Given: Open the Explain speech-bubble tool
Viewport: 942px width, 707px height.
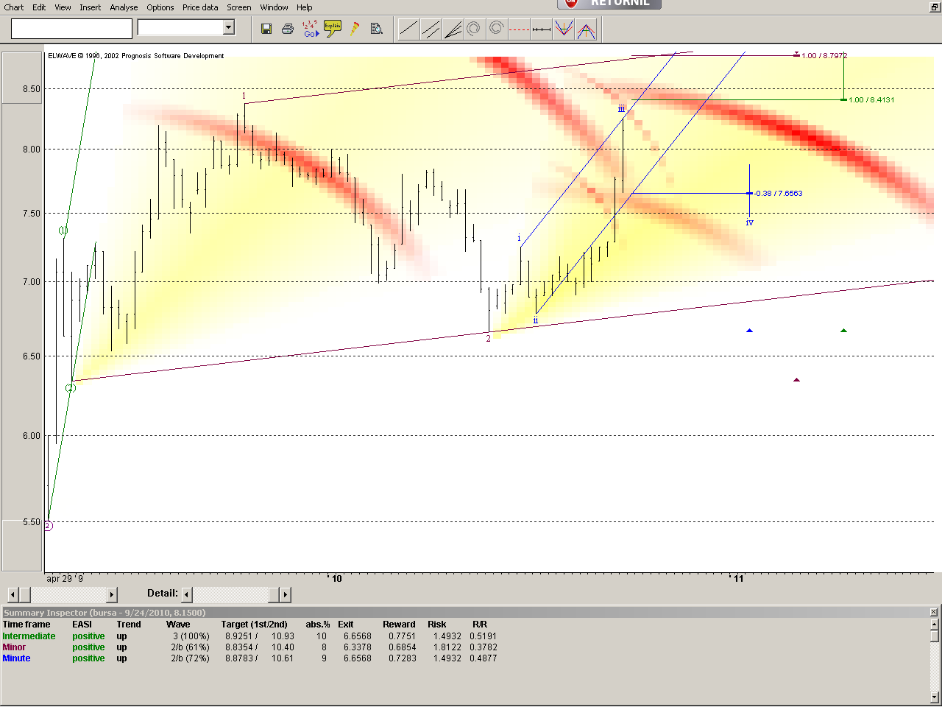Looking at the screenshot, I should [332, 28].
